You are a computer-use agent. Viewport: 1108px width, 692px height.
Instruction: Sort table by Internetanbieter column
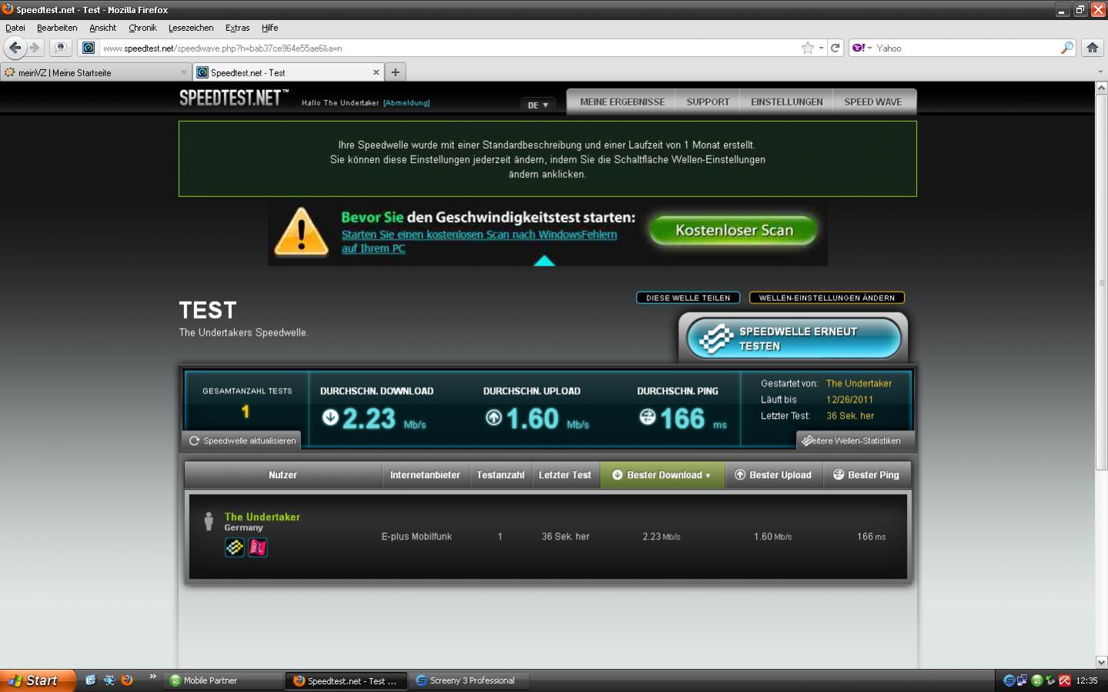425,475
